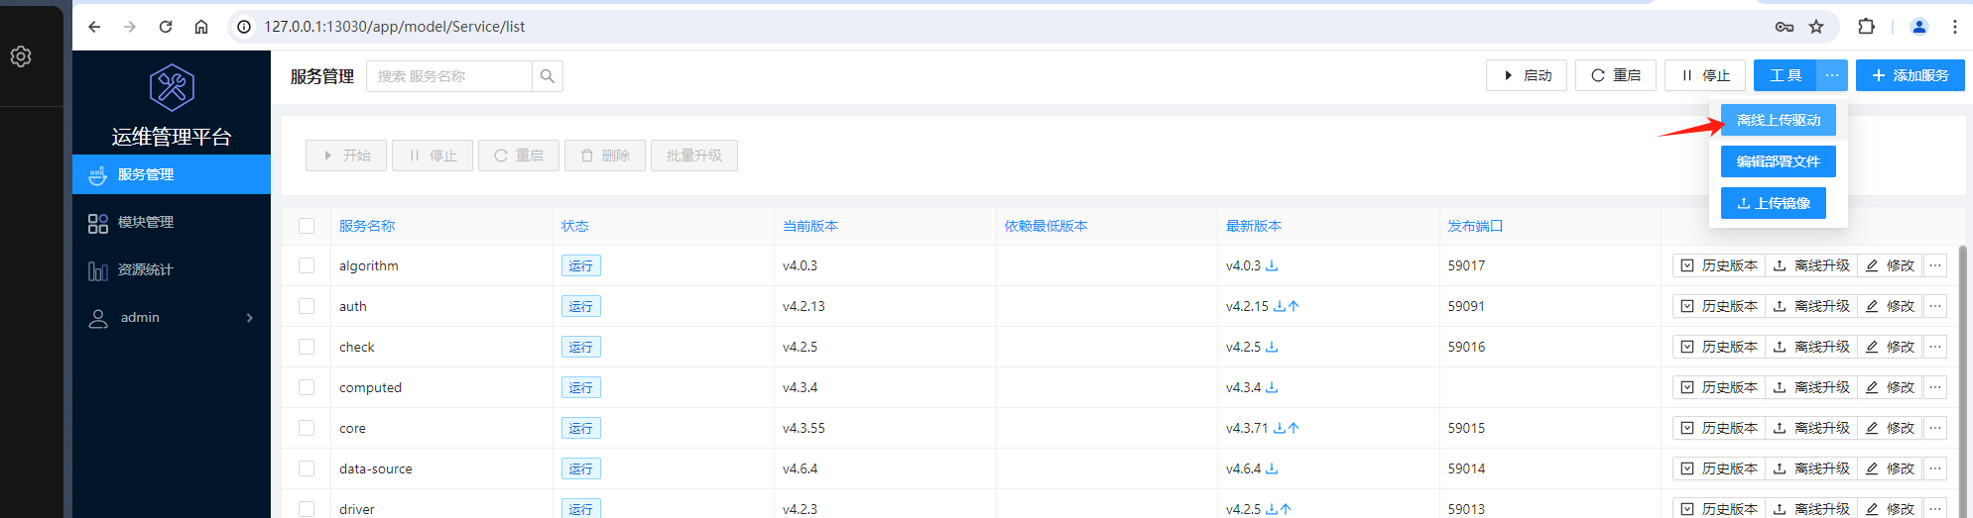Click 修改 for check
The height and width of the screenshot is (518, 1973).
1890,347
